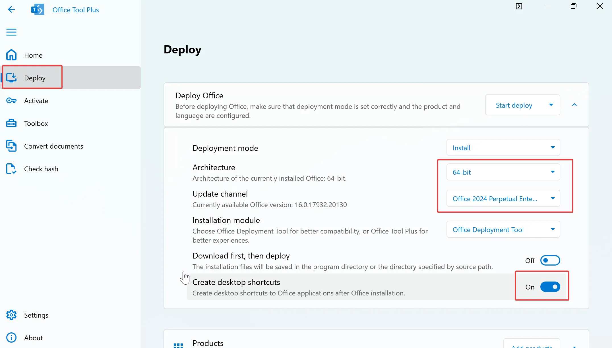The image size is (612, 348).
Task: Click the back arrow at top left
Action: tap(12, 9)
